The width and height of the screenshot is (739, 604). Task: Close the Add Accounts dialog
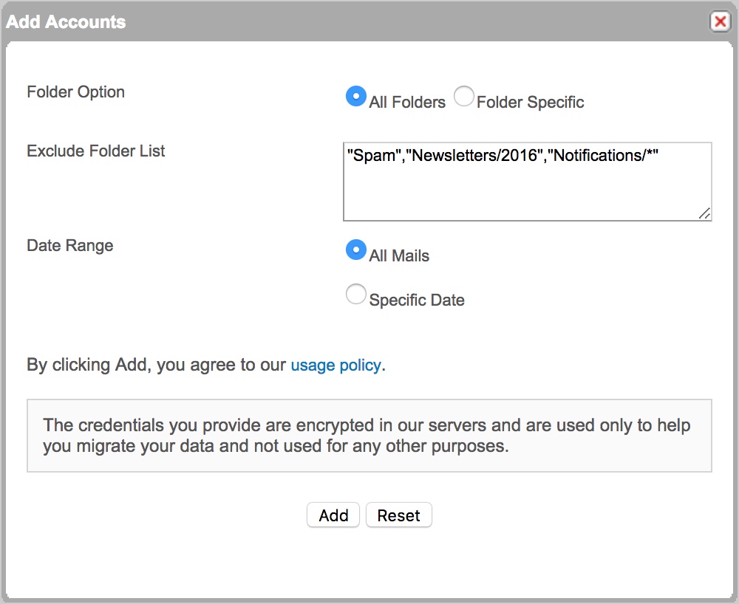point(719,21)
